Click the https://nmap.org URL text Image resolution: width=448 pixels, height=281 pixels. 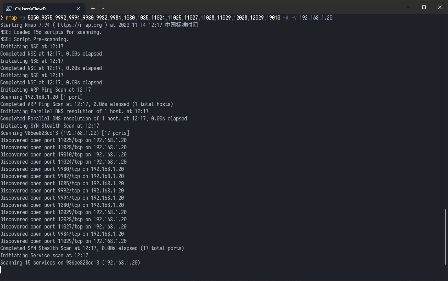click(x=80, y=25)
